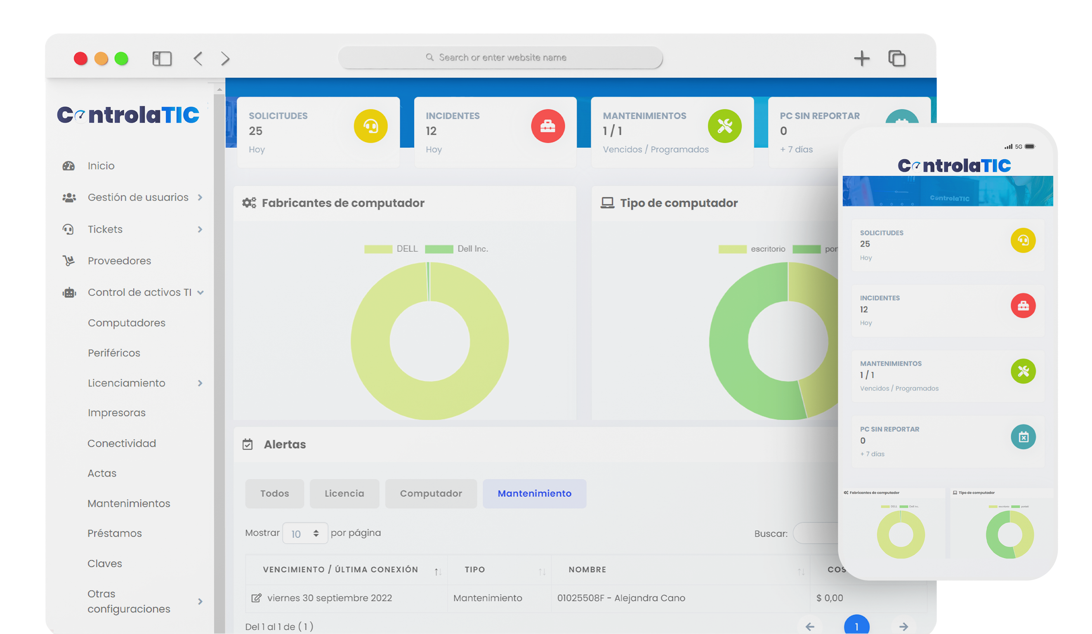Sort by Vencimiento / Última conexión column
Screen dimensions: 1092x634
[x=346, y=569]
